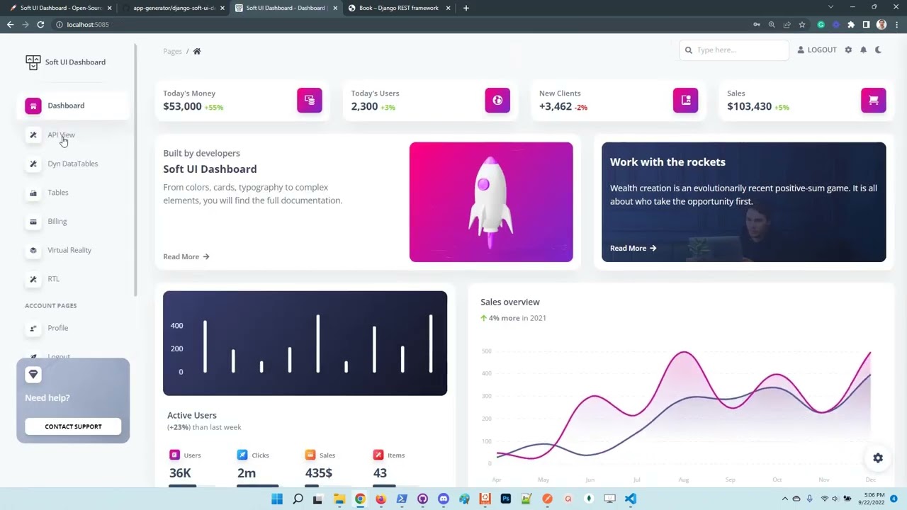The image size is (907, 510).
Task: Switch to Soft UI Dashboard Open-Source tab
Action: tap(61, 8)
